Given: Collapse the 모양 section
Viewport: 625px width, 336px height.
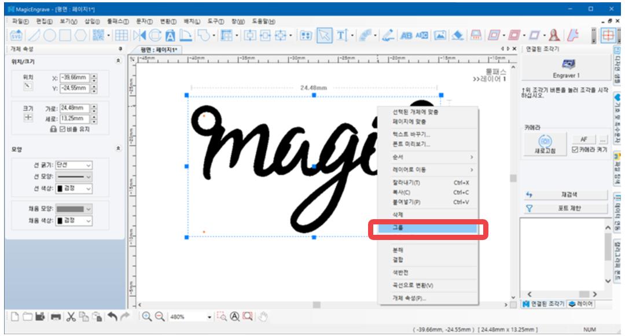Looking at the screenshot, I should tap(118, 149).
